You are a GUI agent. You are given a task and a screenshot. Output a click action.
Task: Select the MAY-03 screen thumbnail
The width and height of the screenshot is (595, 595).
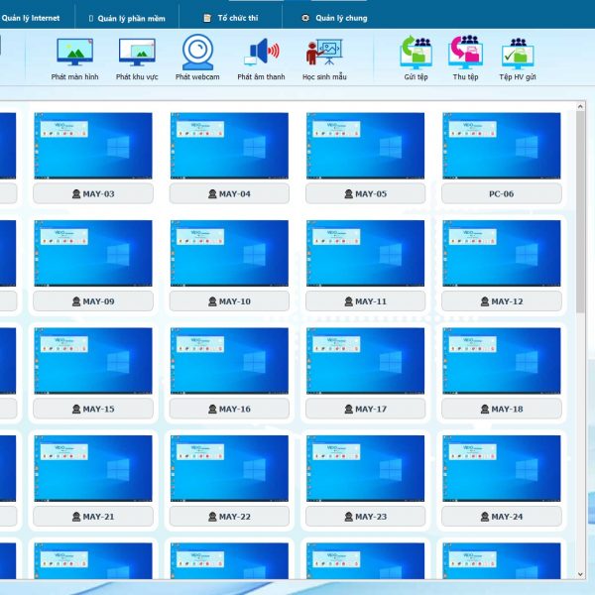pos(93,146)
